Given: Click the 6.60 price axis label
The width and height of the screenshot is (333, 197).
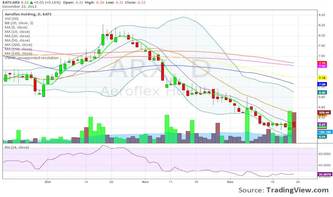Looking at the screenshot, I should pyautogui.click(x=322, y=107).
